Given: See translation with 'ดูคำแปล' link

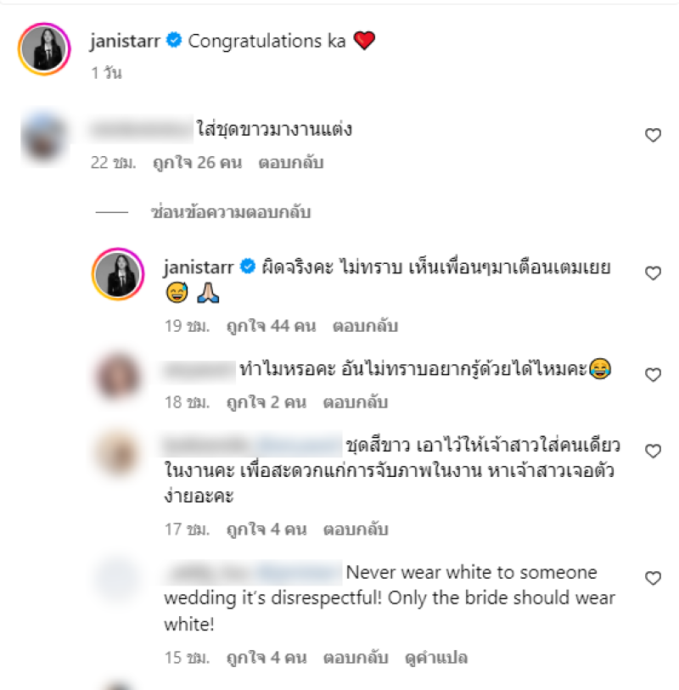Looking at the screenshot, I should coord(436,658).
